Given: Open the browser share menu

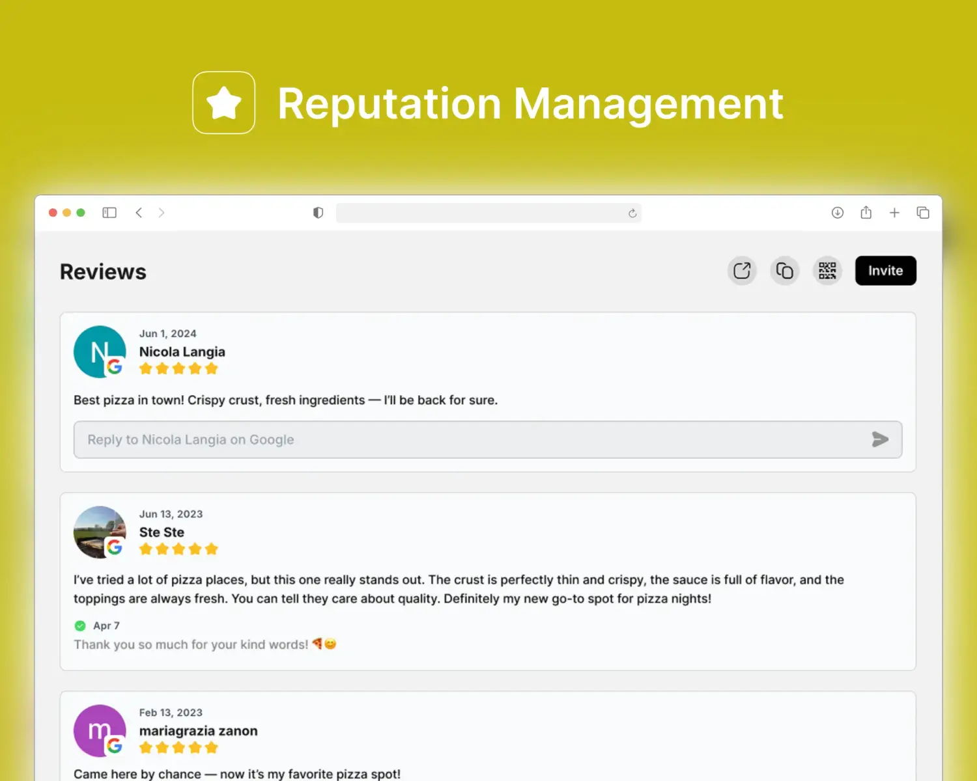Looking at the screenshot, I should coord(866,213).
